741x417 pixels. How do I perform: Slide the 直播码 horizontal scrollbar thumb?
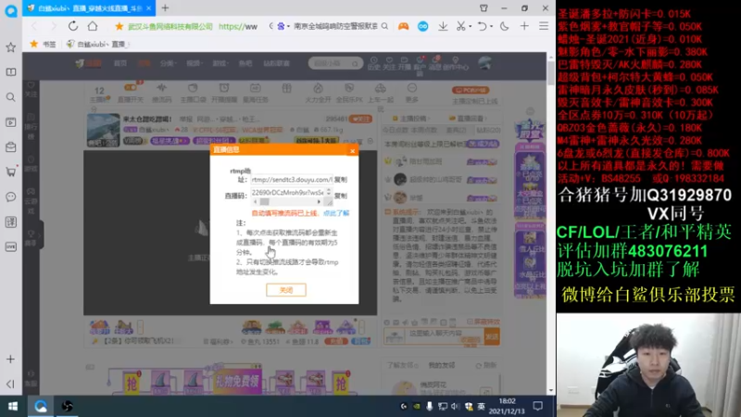coord(265,202)
